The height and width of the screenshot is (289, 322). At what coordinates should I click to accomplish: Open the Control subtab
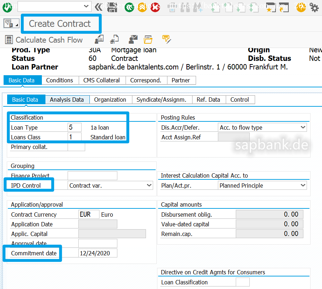(240, 100)
